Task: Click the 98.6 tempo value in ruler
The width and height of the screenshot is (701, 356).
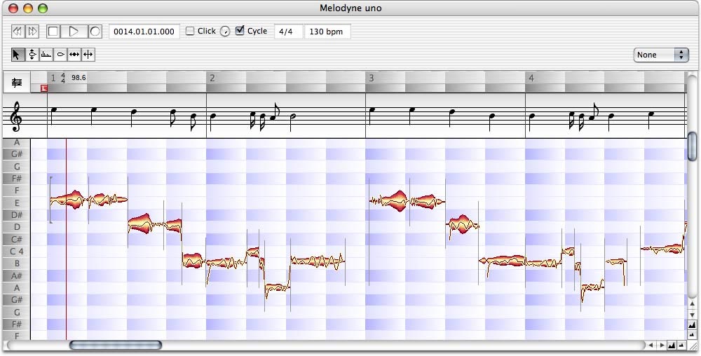Action: [x=79, y=77]
